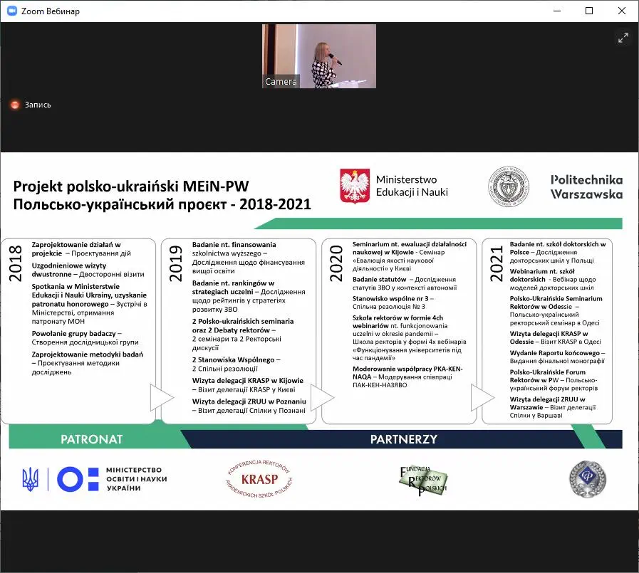Click "Spotkania w Ministerstwie Edukacji i Nauki Ukrainy"
The height and width of the screenshot is (573, 639).
[x=89, y=295]
